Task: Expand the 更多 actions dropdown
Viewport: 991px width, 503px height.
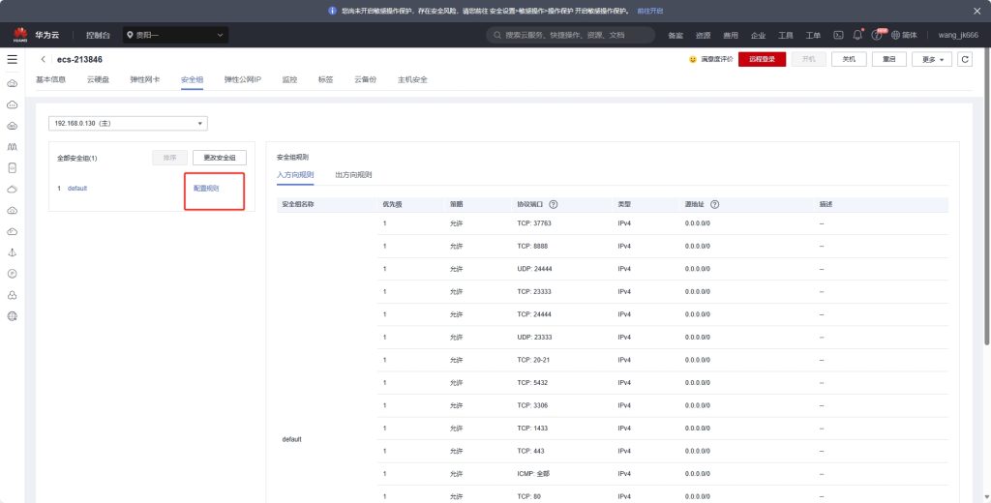Action: point(932,59)
